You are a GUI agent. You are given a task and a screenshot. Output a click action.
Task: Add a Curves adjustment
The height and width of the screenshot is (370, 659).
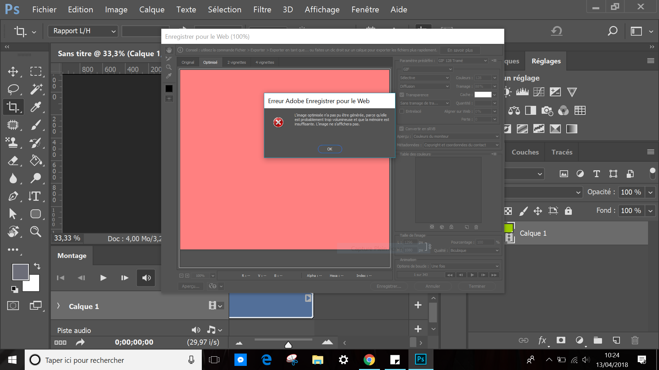pos(539,92)
